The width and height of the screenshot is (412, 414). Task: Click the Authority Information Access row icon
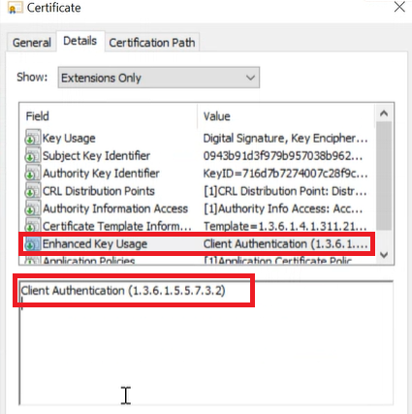[x=33, y=207]
